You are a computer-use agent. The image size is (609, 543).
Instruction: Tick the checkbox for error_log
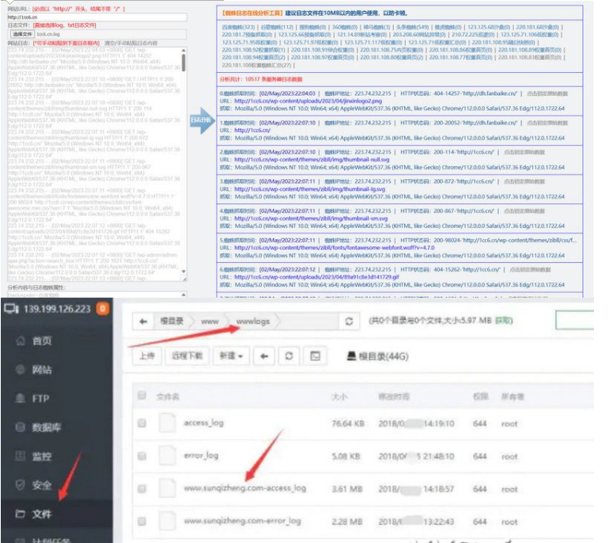click(x=142, y=456)
